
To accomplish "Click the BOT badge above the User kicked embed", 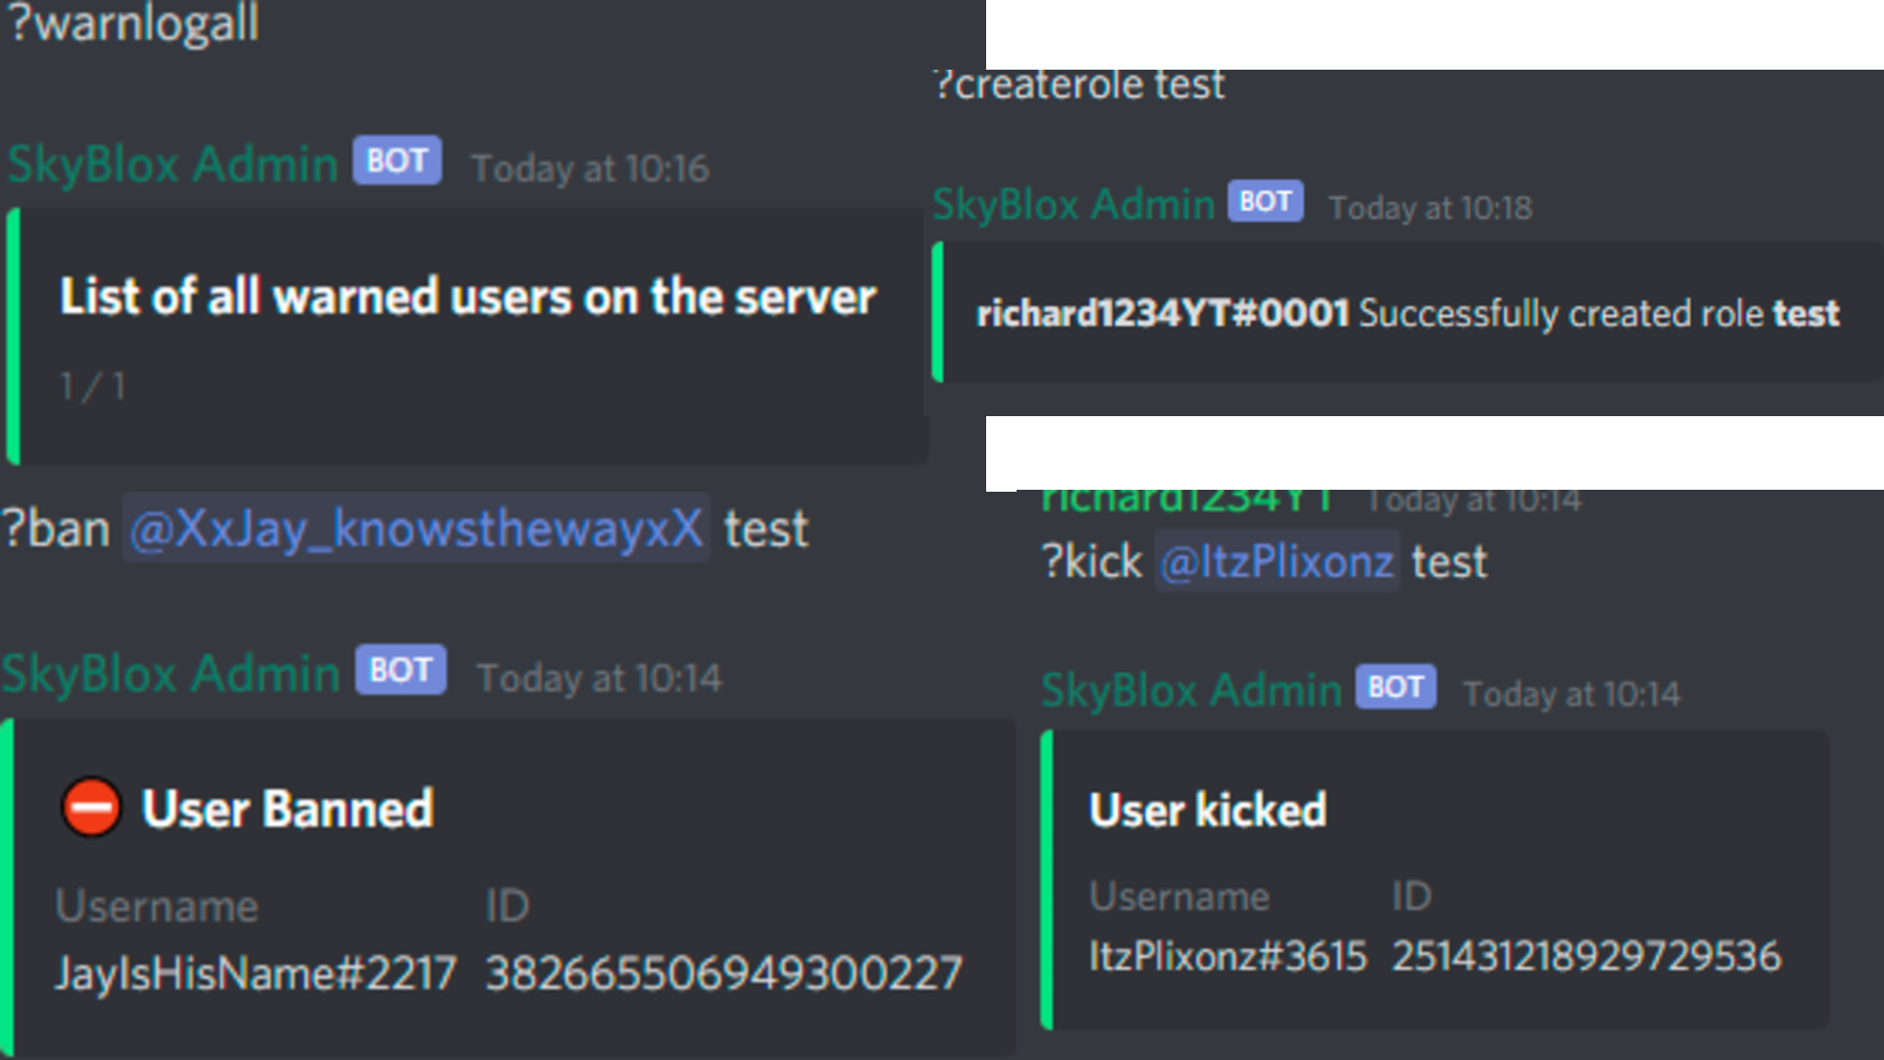I will click(1395, 687).
